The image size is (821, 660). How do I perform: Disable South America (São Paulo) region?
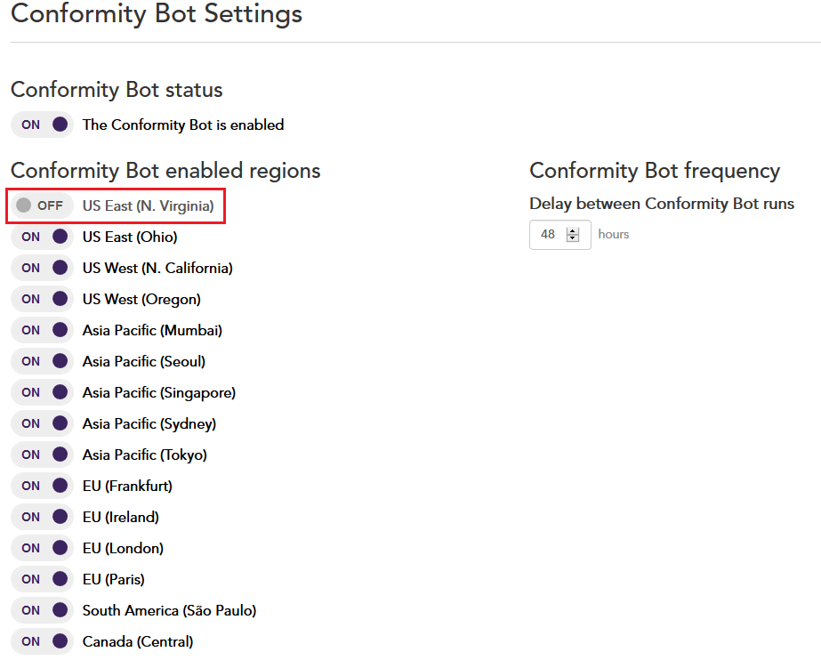pos(42,610)
